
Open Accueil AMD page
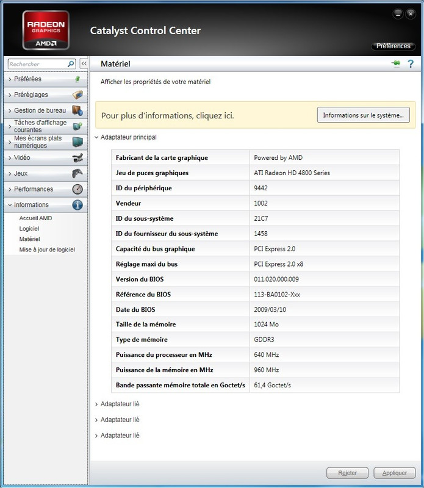pyautogui.click(x=35, y=218)
